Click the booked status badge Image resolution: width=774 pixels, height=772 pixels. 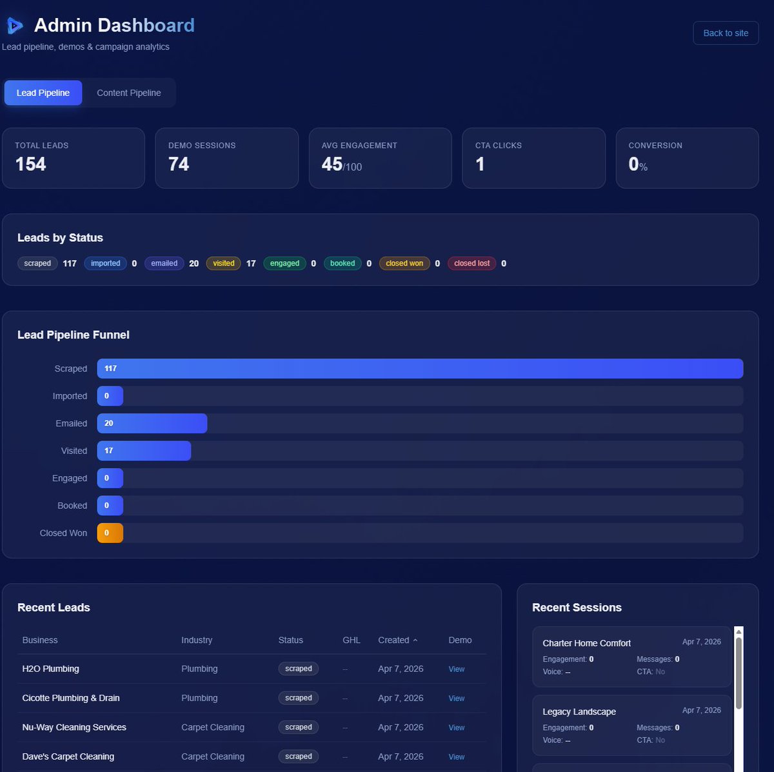point(342,263)
